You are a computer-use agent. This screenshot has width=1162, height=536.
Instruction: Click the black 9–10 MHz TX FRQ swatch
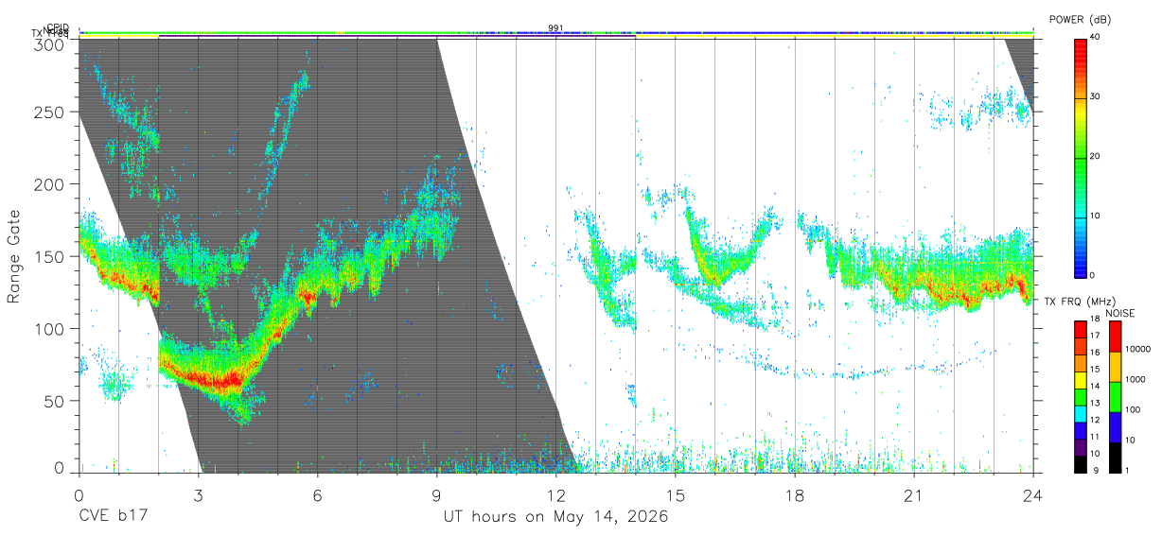[1081, 464]
